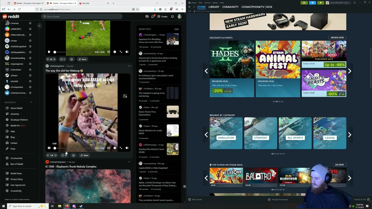Open Firefox application menu
The height and width of the screenshot is (209, 372).
click(x=182, y=9)
